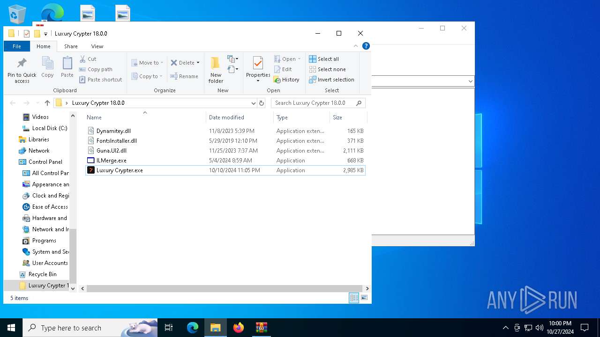600x337 pixels.
Task: Open the ribbon Help question mark
Action: pyautogui.click(x=366, y=46)
